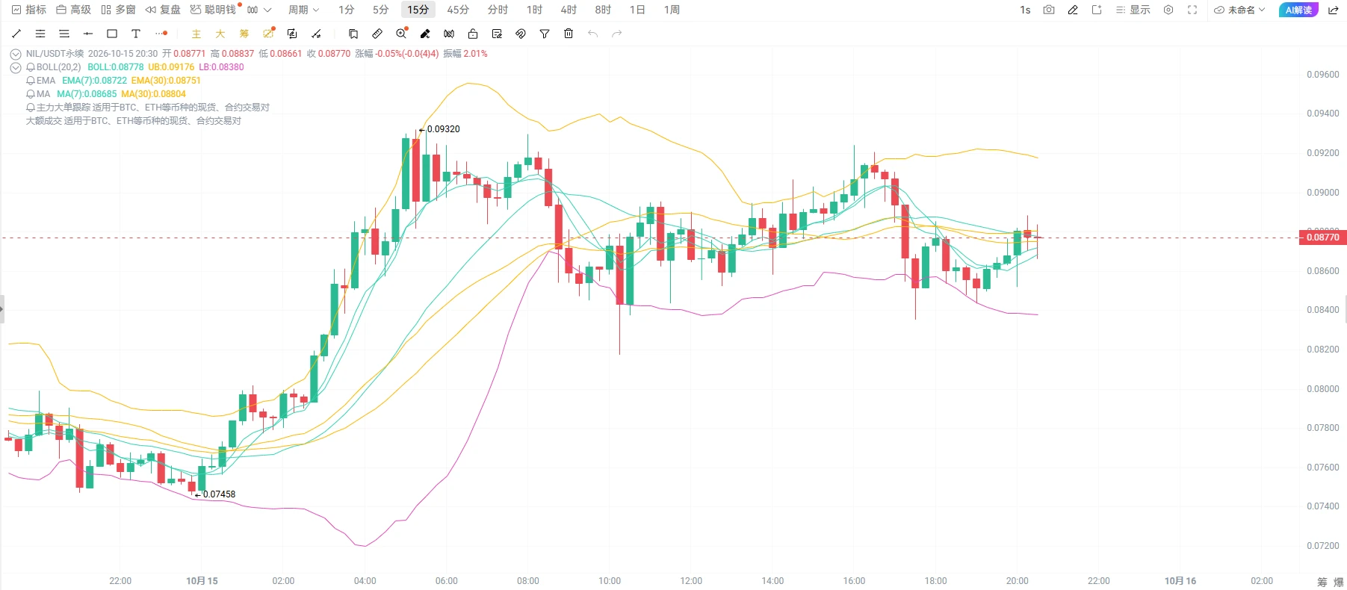Screen dimensions: 1347x590
Task: Undo the last drawing action
Action: 592,34
